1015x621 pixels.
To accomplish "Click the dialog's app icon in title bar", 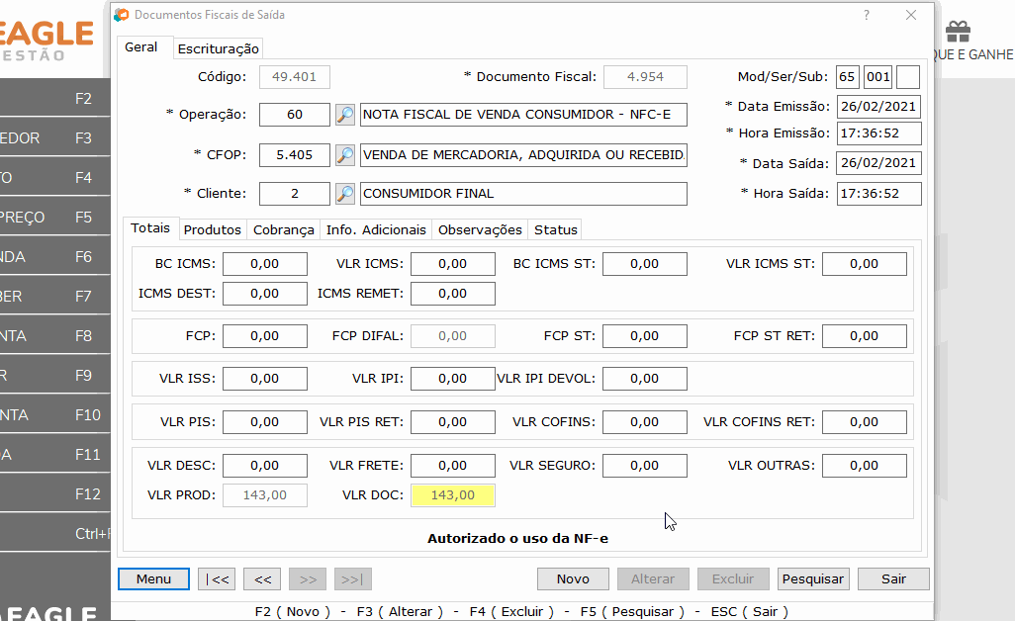I will 122,15.
